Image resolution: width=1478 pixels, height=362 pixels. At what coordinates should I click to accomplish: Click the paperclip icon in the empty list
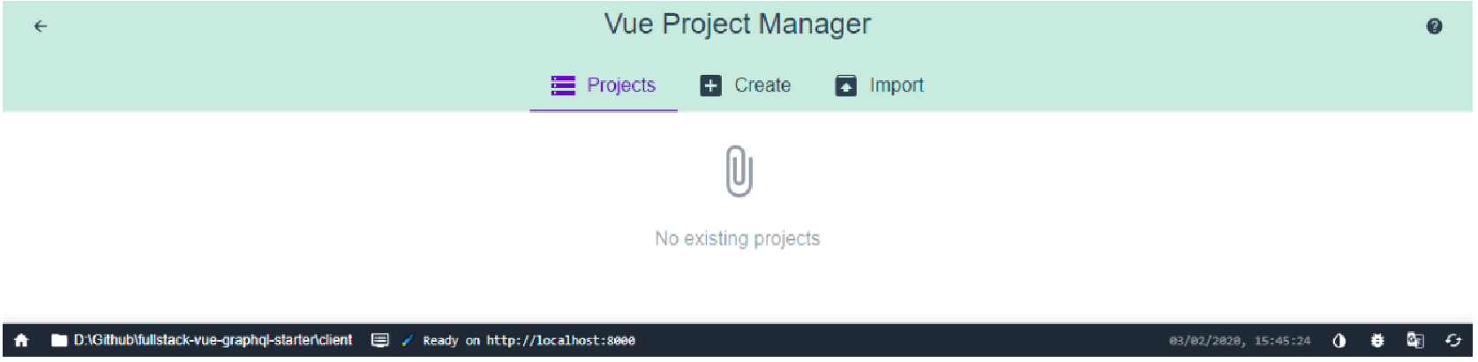pyautogui.click(x=739, y=171)
